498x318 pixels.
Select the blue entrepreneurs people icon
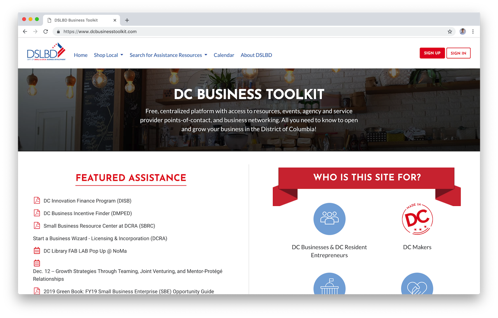(x=329, y=219)
